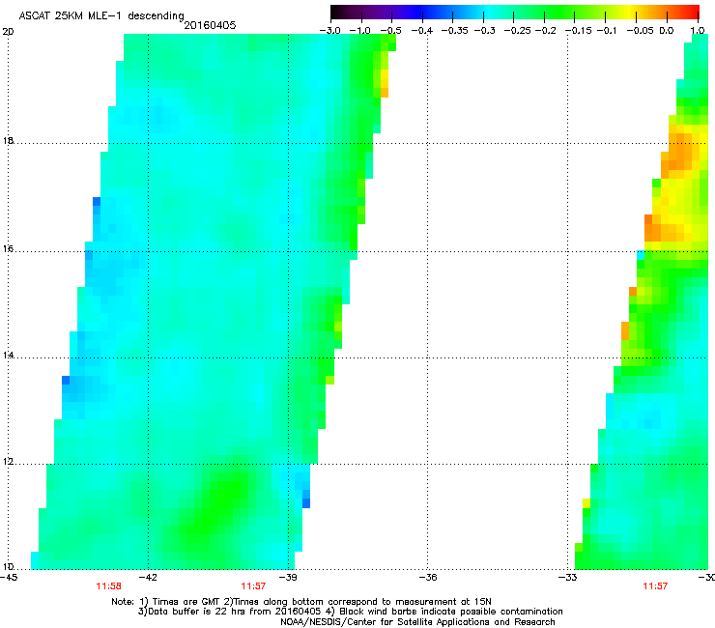Click the latitude 18 axis label
Image resolution: width=715 pixels, height=628 pixels.
pyautogui.click(x=8, y=140)
